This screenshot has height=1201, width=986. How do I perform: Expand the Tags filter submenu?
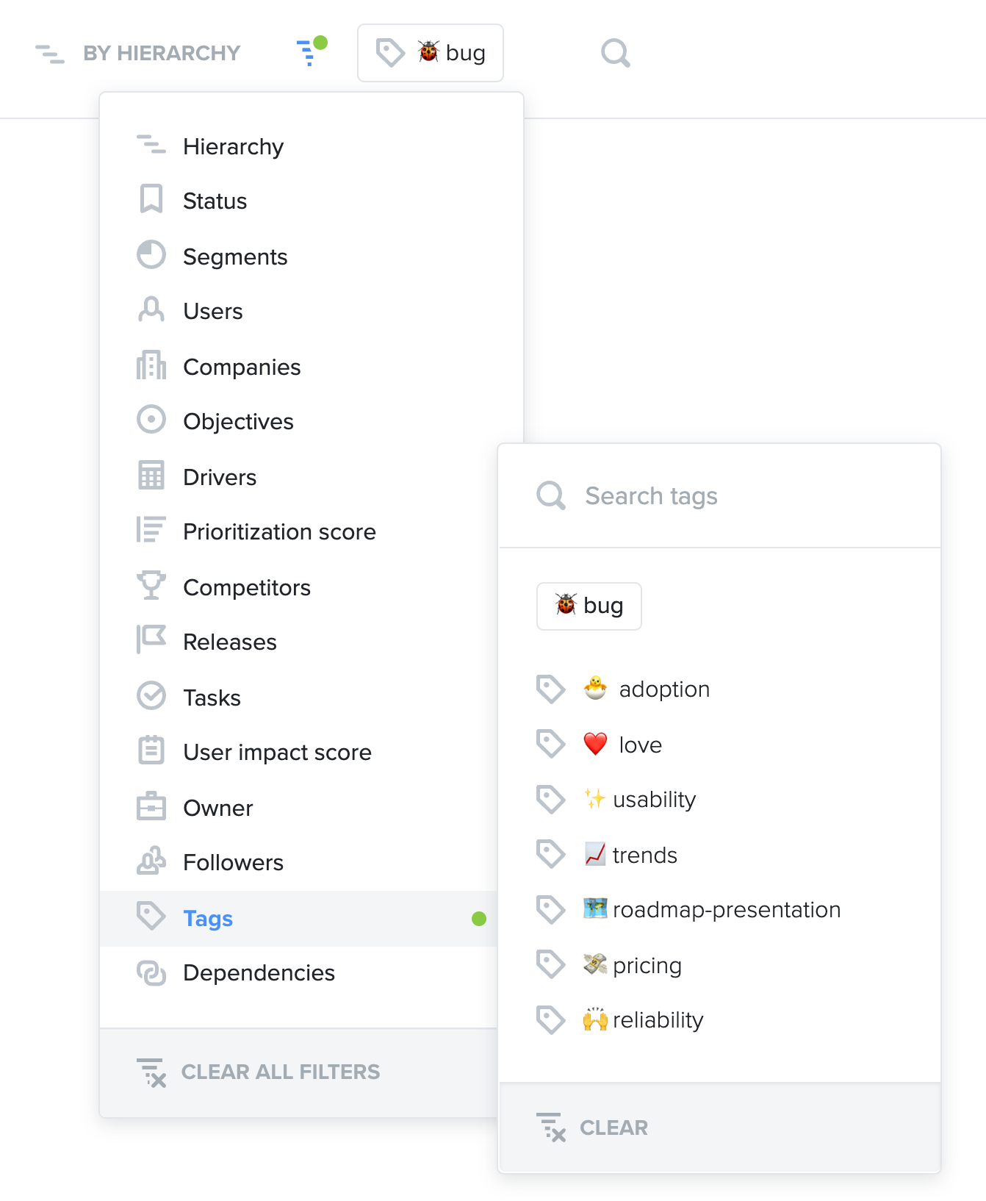(x=298, y=919)
